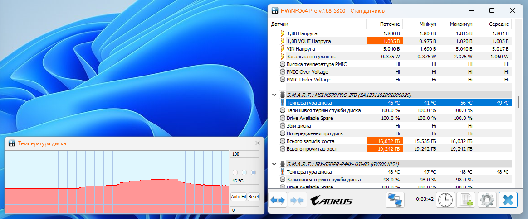Pick the darker blue graph color swatch
Screen dimensions: 528x219
click(x=254, y=172)
